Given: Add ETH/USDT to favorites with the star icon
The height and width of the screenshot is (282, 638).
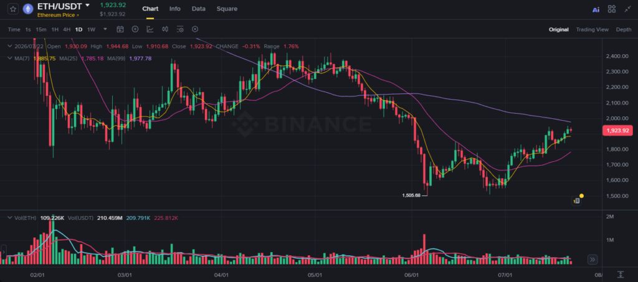Looking at the screenshot, I should pyautogui.click(x=13, y=9).
